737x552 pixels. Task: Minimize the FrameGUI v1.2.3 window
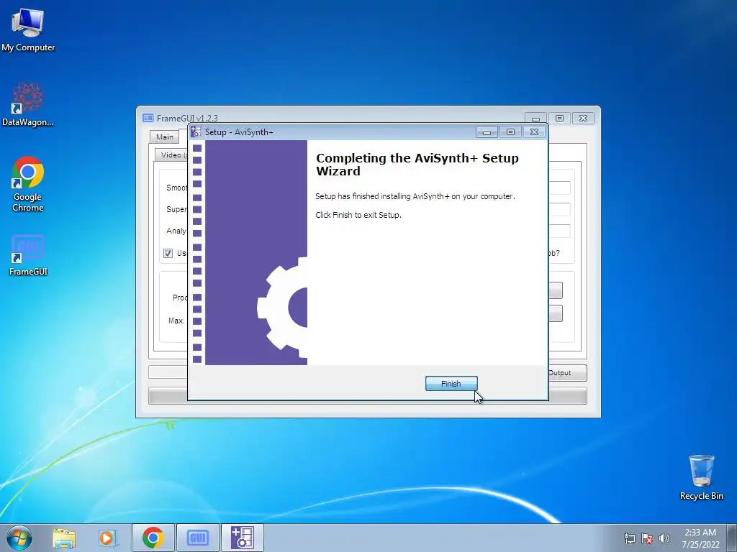pyautogui.click(x=535, y=119)
